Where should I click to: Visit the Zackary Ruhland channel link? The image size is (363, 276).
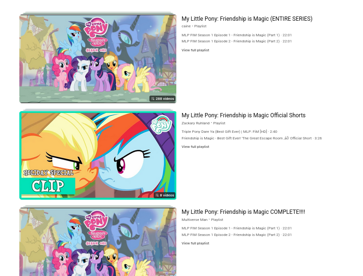click(x=195, y=123)
